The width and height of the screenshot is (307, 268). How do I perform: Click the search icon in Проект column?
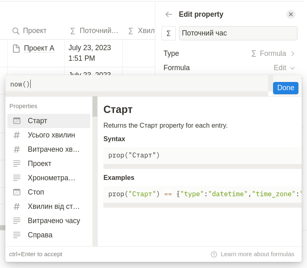coord(16,31)
